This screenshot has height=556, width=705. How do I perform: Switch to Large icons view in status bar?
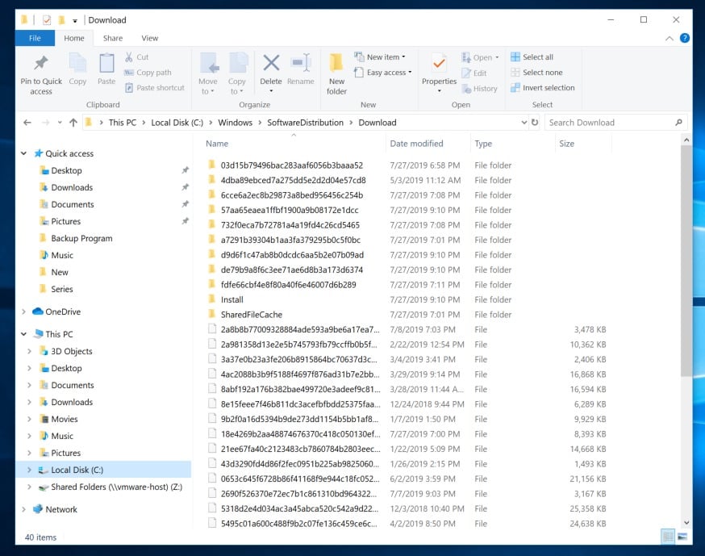pos(682,537)
